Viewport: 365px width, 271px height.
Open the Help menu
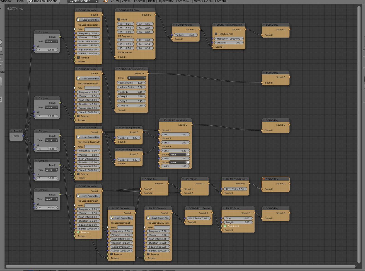coord(20,1)
